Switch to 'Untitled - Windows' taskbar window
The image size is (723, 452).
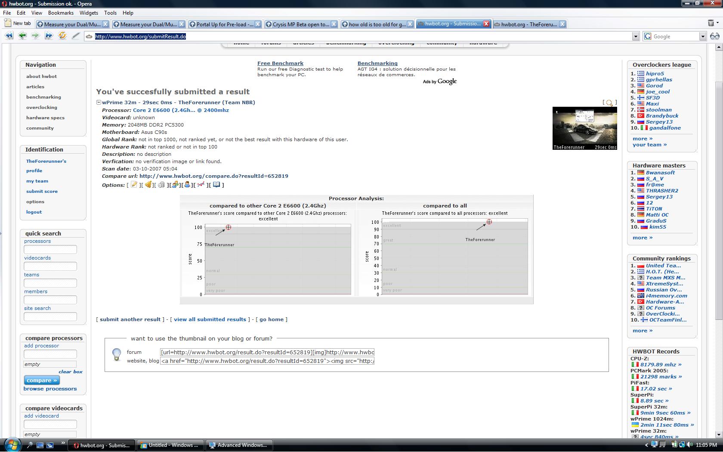170,445
